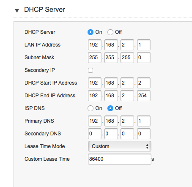
Task: Click the DHCP Start IP third octet field
Action: 127,83
